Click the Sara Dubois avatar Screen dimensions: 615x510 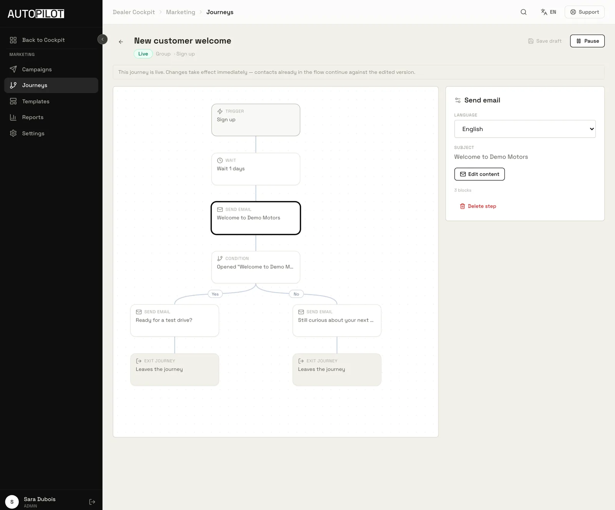(12, 502)
